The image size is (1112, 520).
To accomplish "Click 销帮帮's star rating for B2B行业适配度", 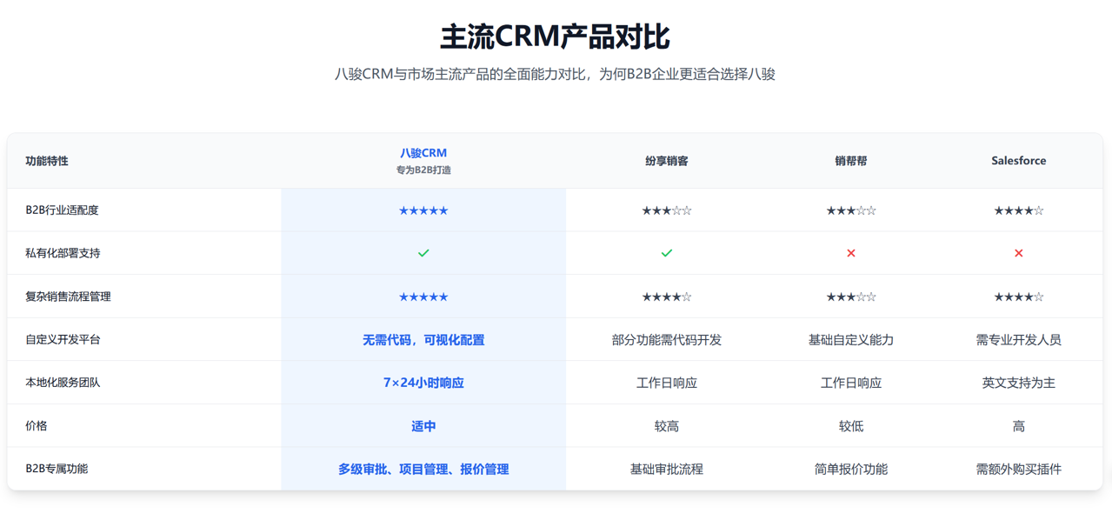I will 850,210.
